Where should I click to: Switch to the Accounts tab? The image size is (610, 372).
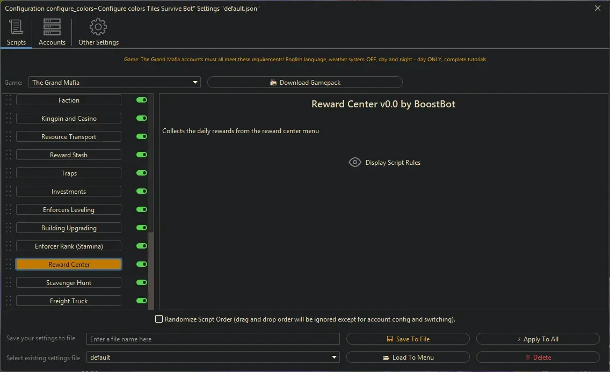pos(52,33)
